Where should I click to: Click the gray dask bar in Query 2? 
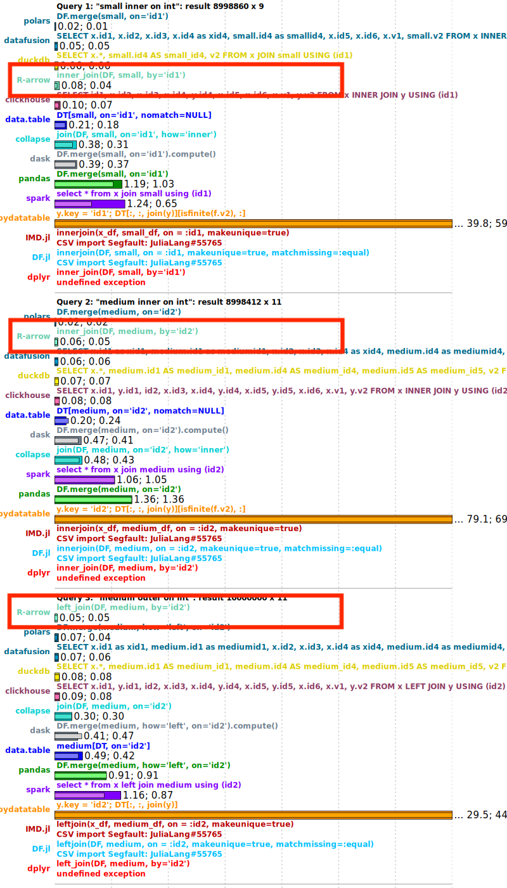68,440
